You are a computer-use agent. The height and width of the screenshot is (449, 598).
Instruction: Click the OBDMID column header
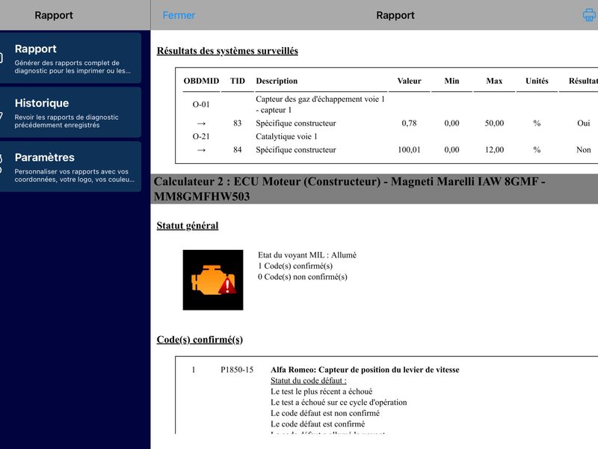(x=201, y=81)
